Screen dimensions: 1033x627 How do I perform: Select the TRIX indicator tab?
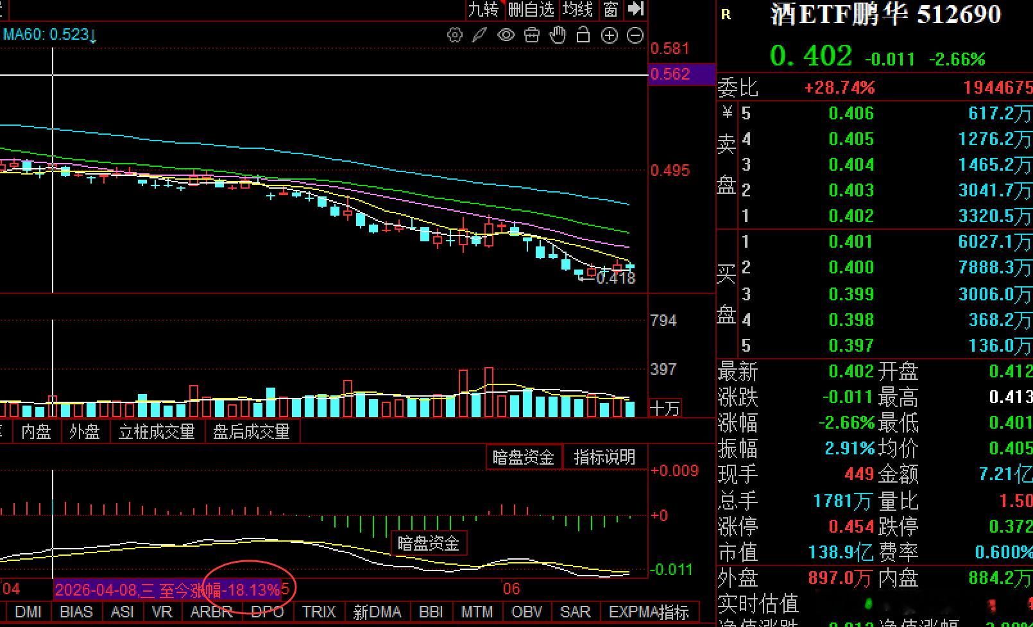point(319,612)
